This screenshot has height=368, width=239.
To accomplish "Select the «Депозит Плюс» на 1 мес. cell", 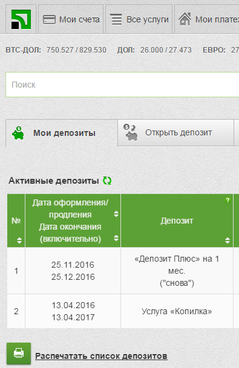I will [177, 271].
